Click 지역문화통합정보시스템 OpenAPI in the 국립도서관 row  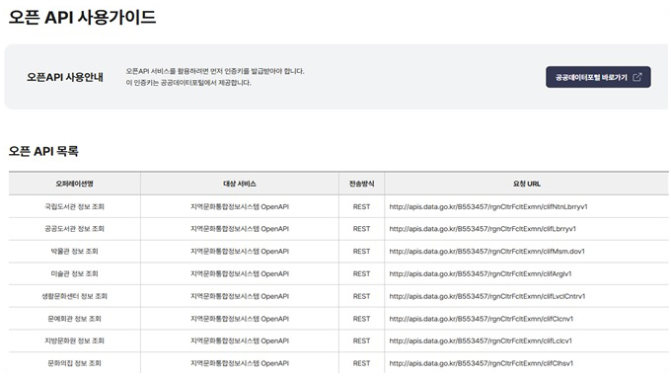(240, 206)
